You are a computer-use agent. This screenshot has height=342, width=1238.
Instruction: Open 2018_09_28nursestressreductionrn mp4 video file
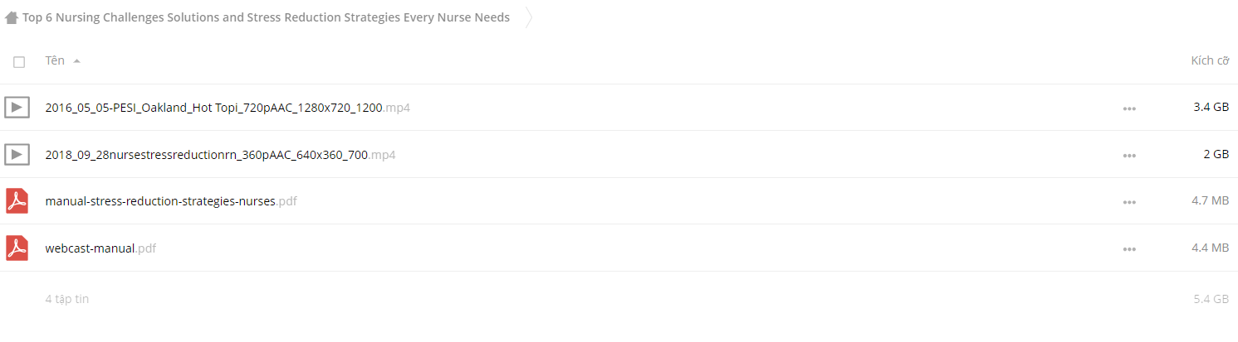point(220,155)
